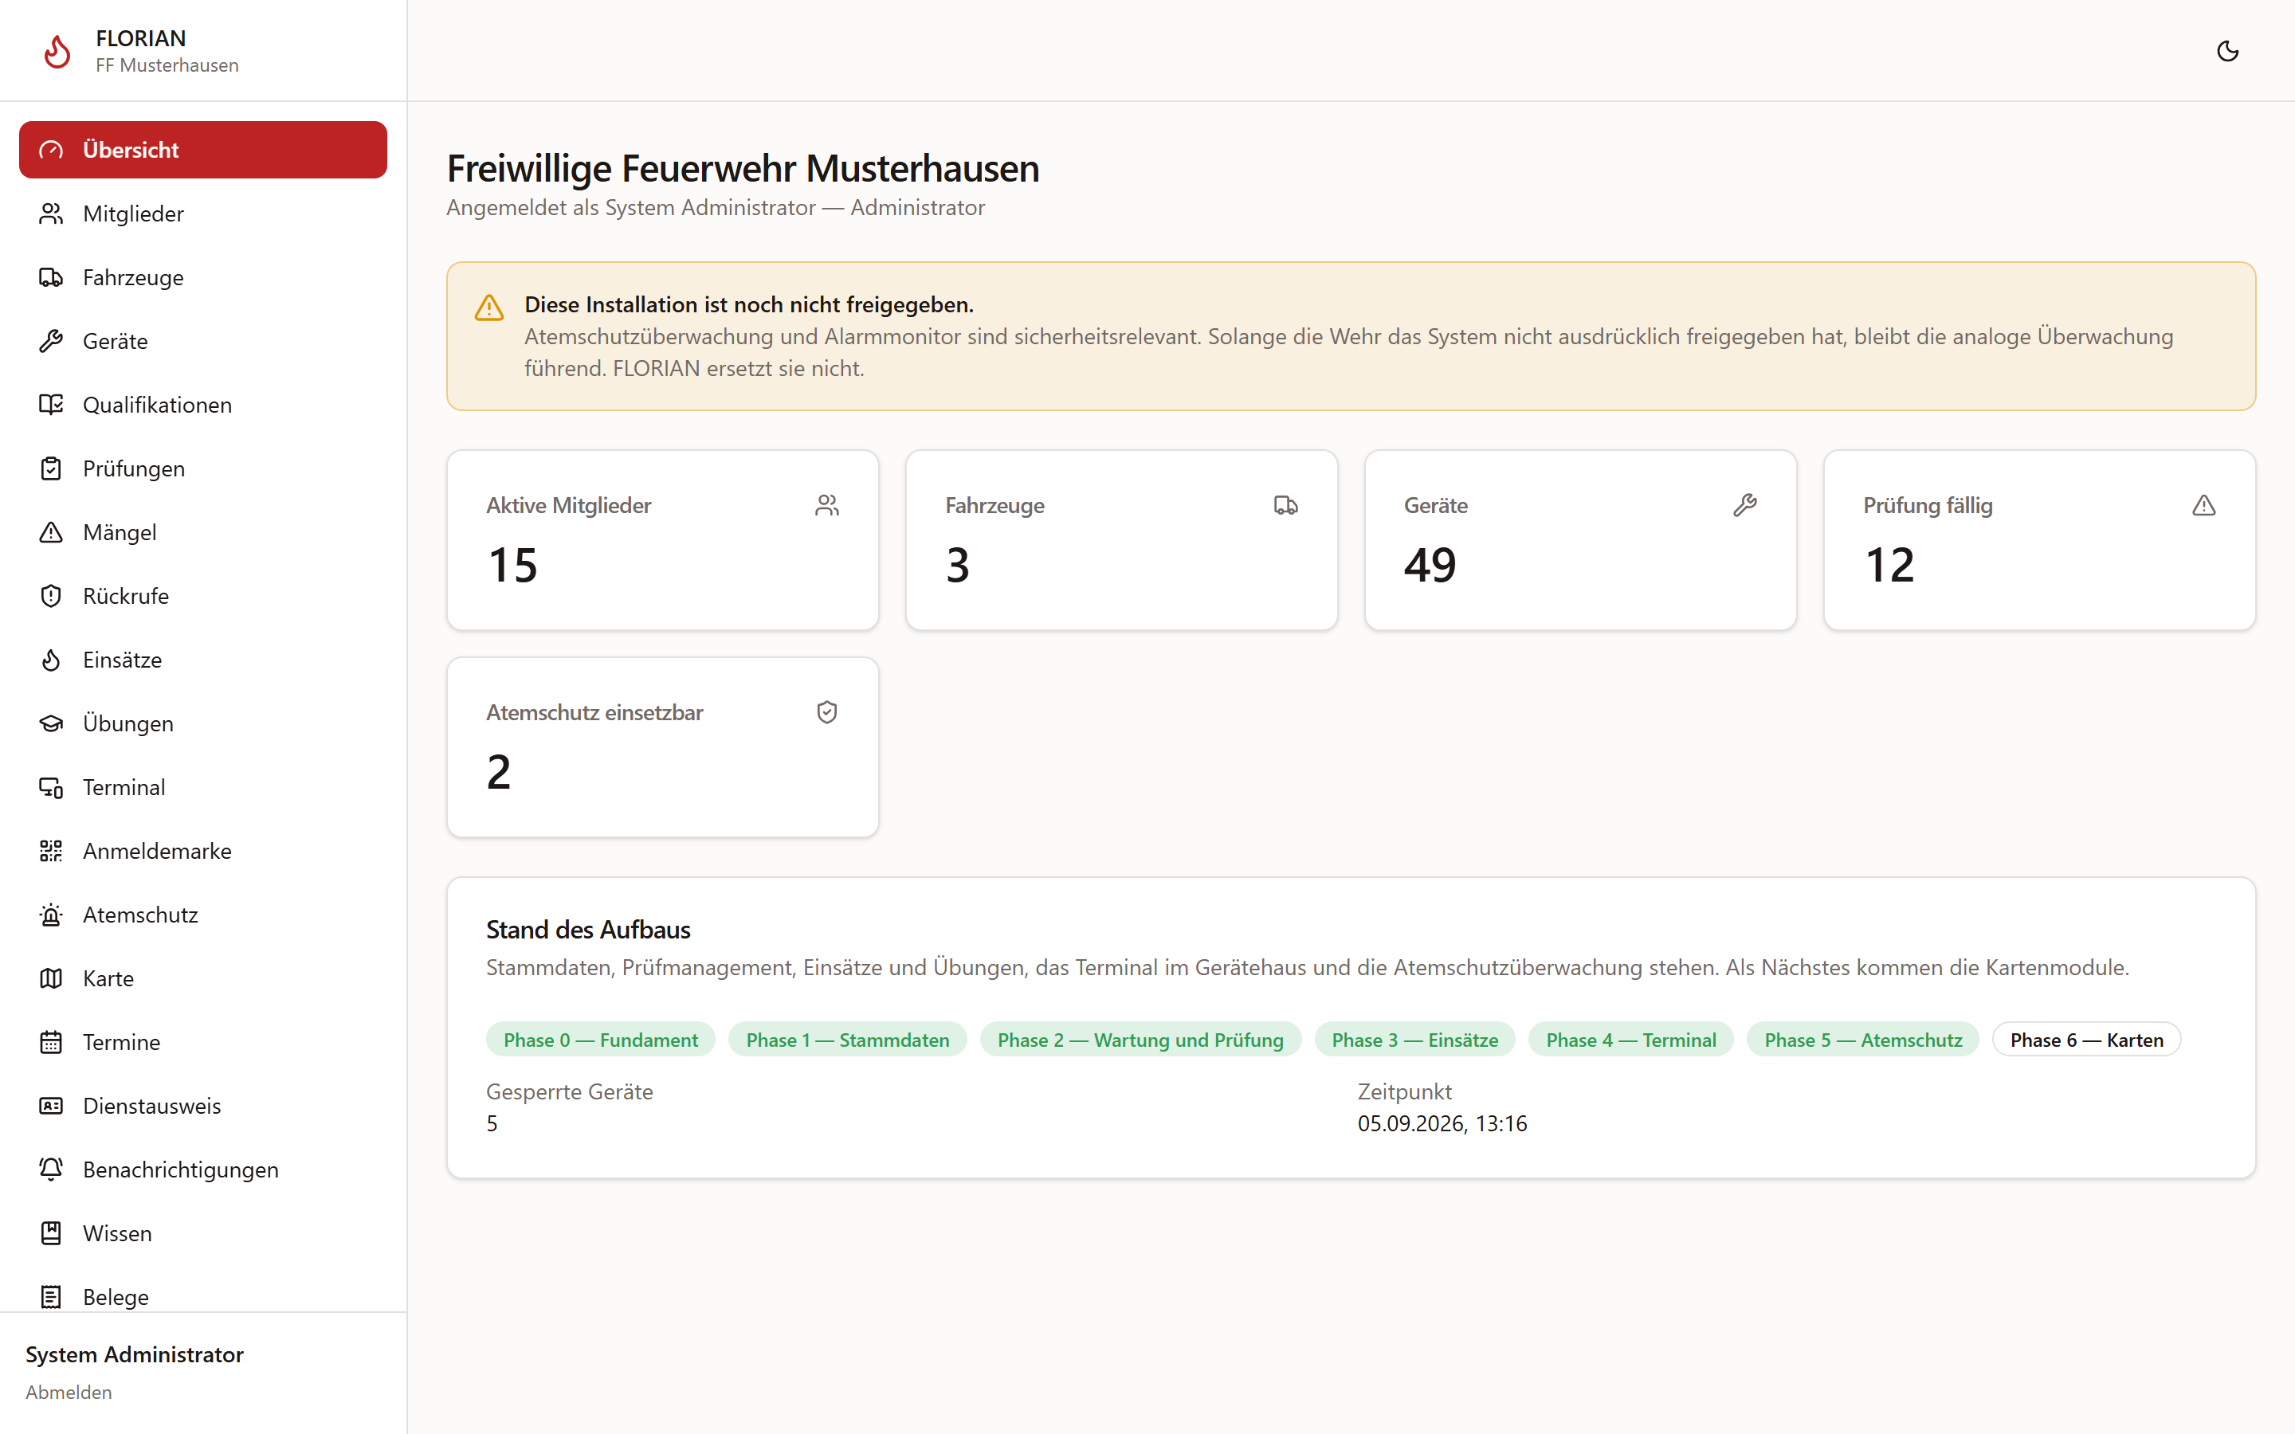2295x1434 pixels.
Task: Open the Einsätze section
Action: (x=203, y=659)
